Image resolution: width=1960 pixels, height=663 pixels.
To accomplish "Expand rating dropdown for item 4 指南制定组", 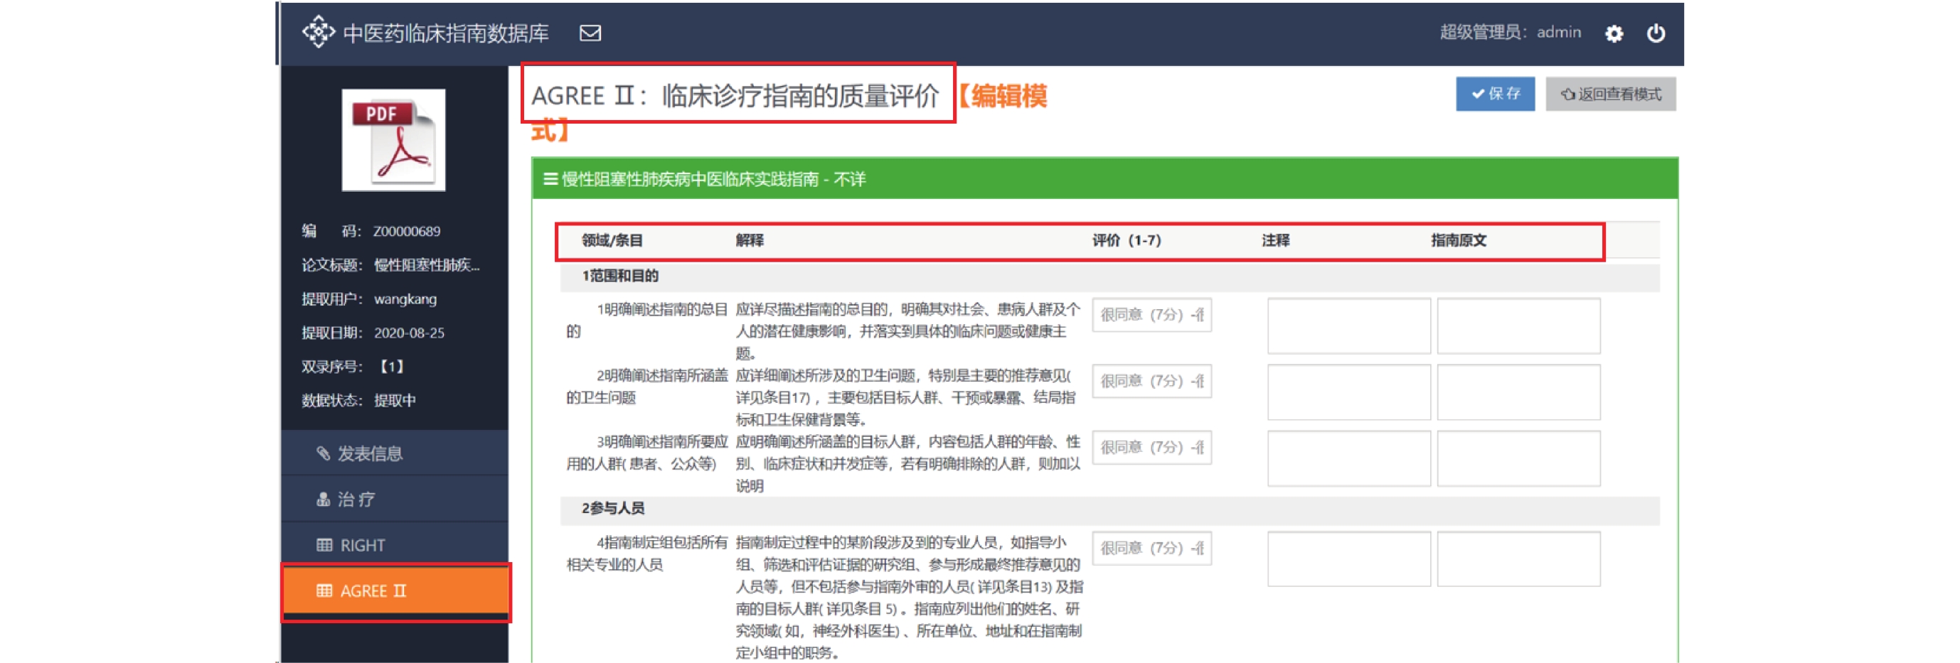I will (1151, 548).
